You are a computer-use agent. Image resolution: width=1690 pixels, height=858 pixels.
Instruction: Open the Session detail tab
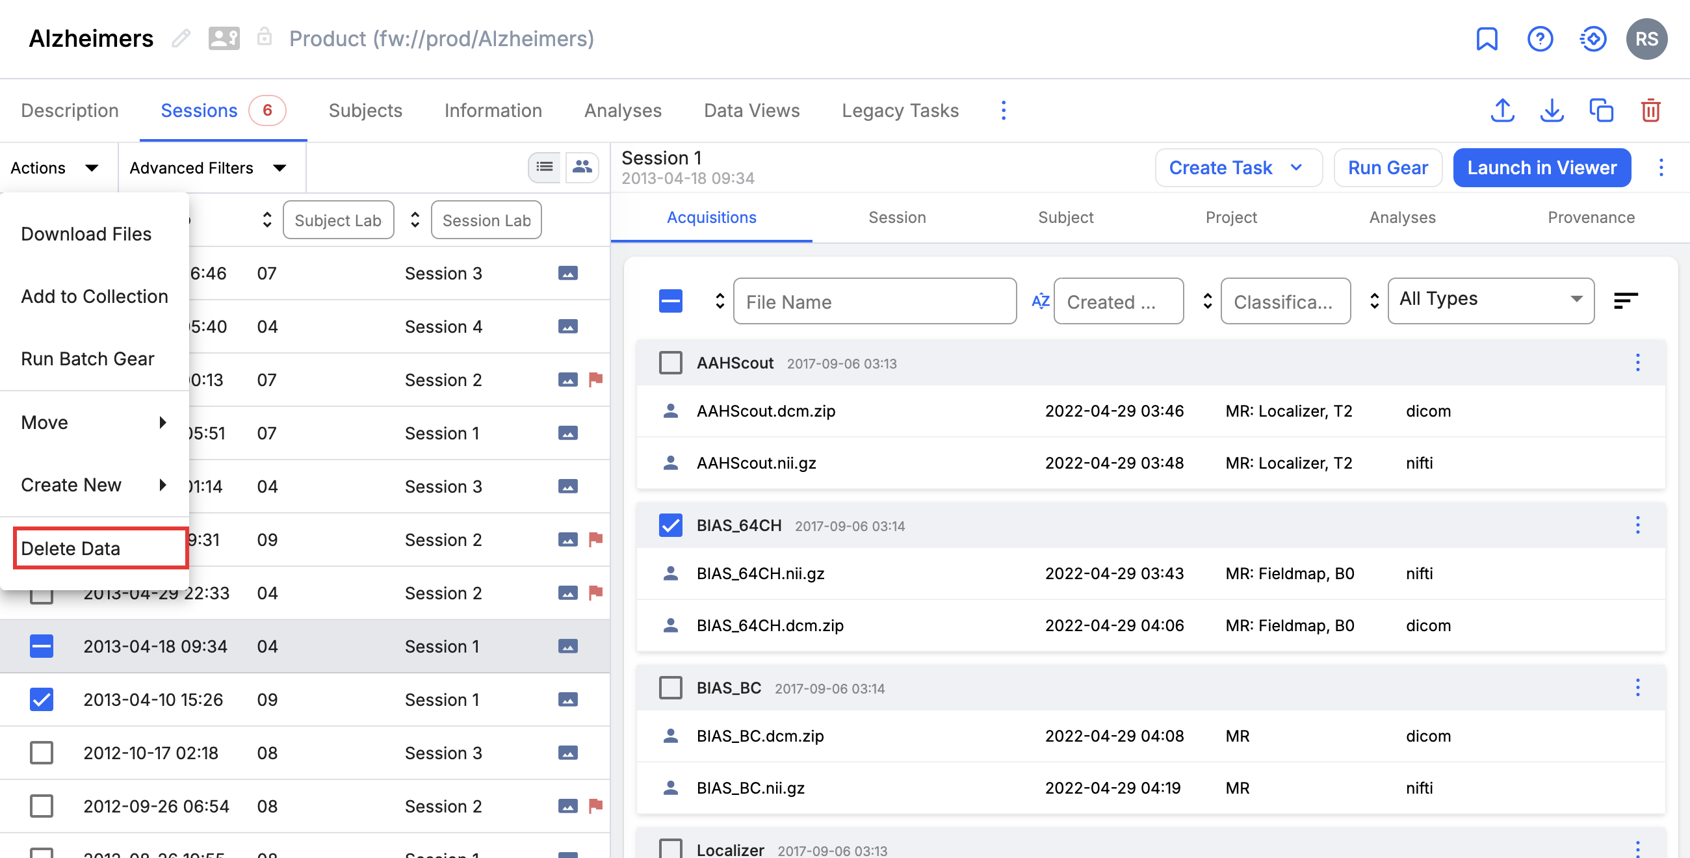(897, 217)
